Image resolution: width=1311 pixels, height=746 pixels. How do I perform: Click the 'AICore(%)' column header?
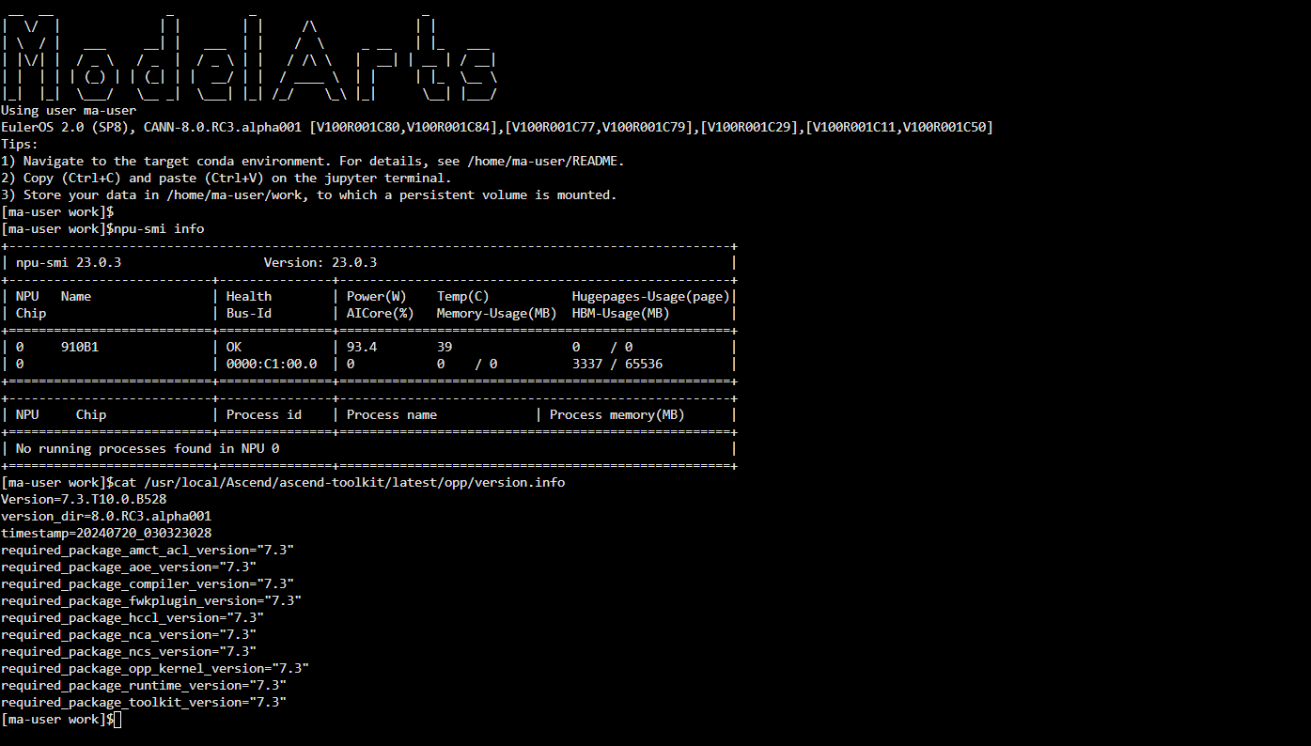coord(381,313)
